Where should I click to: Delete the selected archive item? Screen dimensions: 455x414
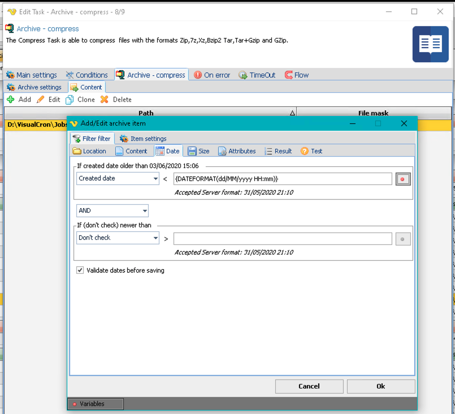tap(116, 100)
